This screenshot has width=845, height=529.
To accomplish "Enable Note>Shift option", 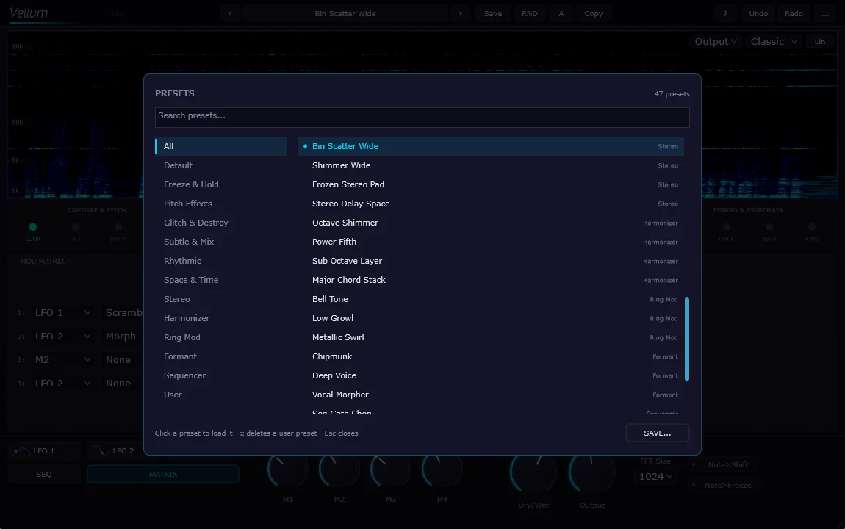I will pyautogui.click(x=723, y=464).
